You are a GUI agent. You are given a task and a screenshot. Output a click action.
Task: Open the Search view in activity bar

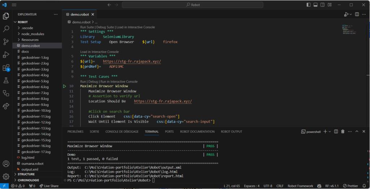(x=6, y=29)
